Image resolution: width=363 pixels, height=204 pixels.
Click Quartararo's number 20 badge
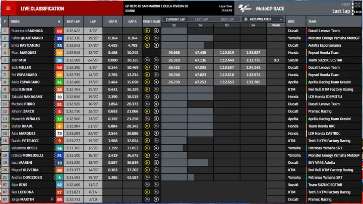[x=59, y=38]
